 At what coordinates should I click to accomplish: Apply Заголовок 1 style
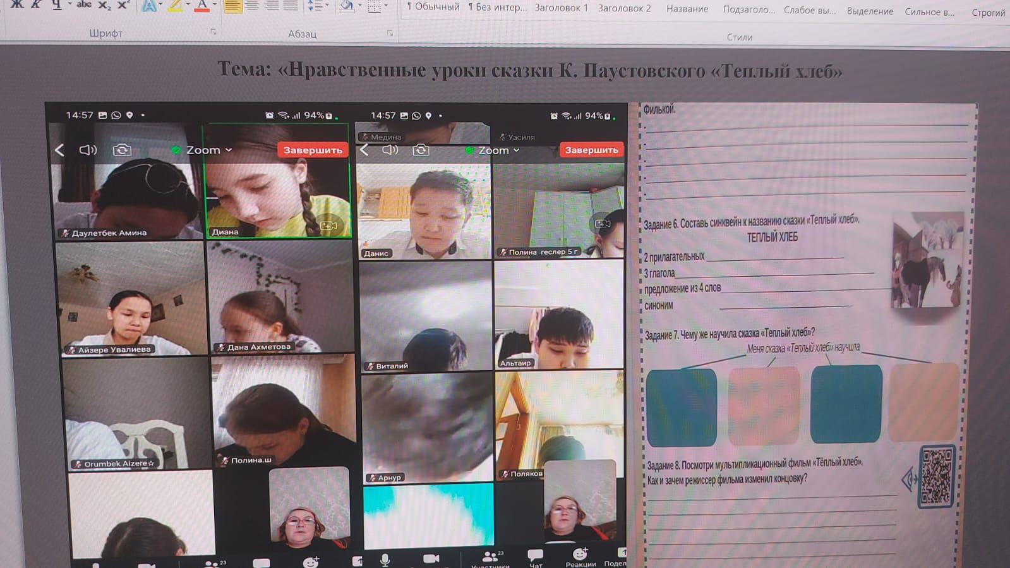pyautogui.click(x=561, y=8)
